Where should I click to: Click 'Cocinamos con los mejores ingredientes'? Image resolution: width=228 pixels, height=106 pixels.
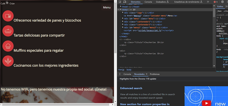pos(46,65)
